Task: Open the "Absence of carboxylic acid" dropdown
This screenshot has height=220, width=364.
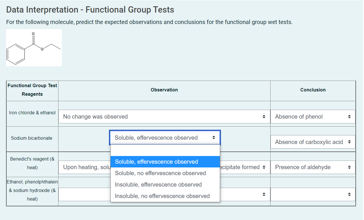Action: [x=313, y=142]
